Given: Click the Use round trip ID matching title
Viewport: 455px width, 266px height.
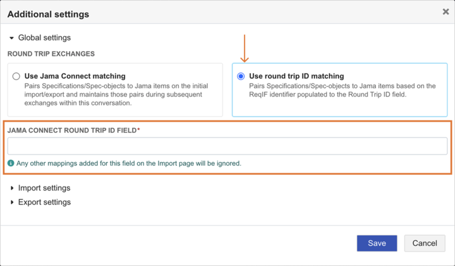Looking at the screenshot, I should pos(296,76).
